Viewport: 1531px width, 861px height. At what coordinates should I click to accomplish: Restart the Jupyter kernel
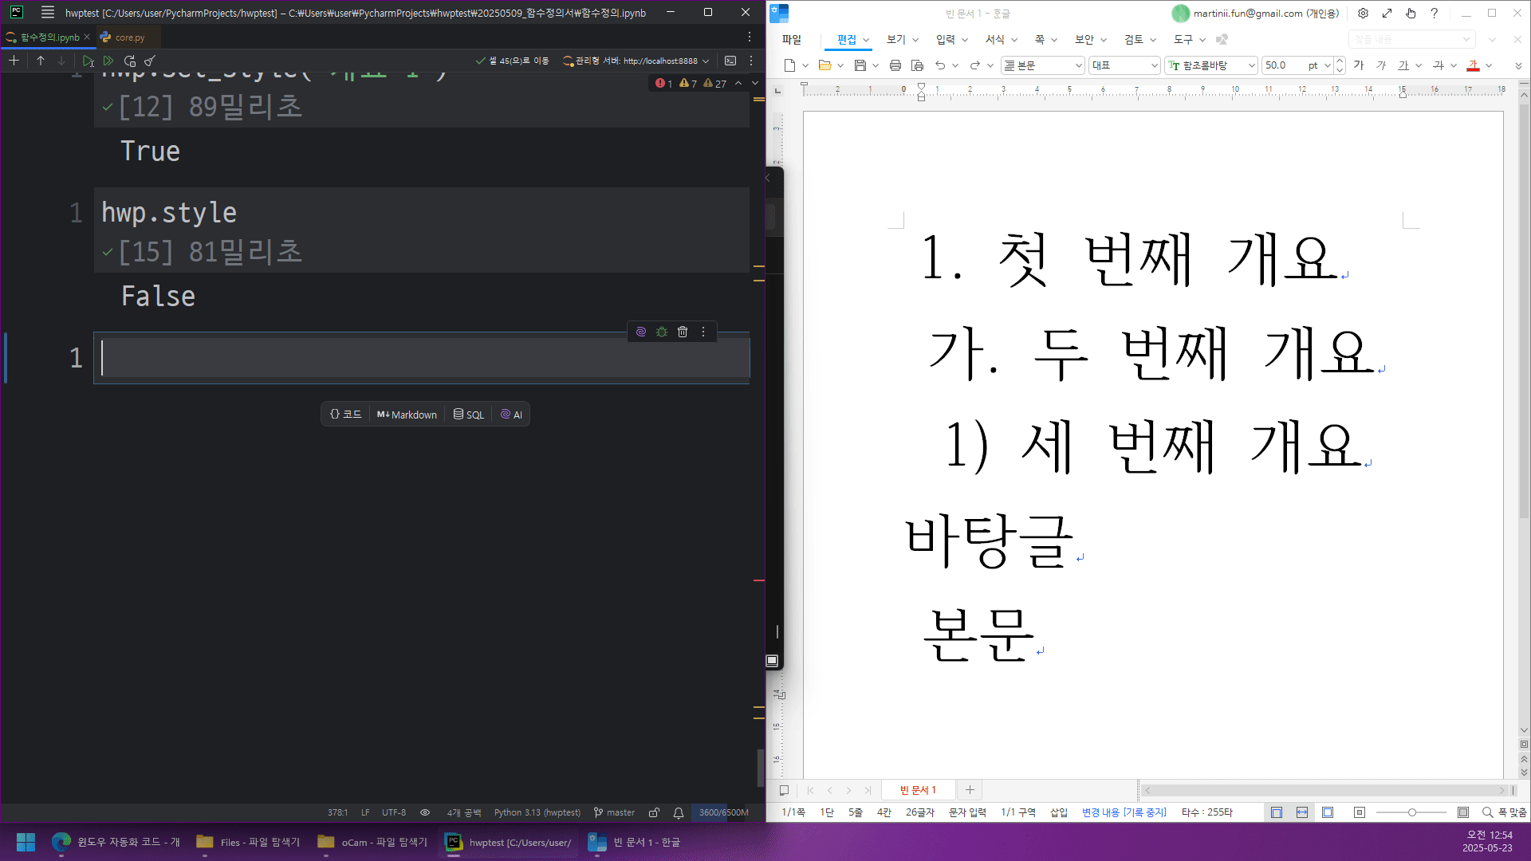click(130, 61)
